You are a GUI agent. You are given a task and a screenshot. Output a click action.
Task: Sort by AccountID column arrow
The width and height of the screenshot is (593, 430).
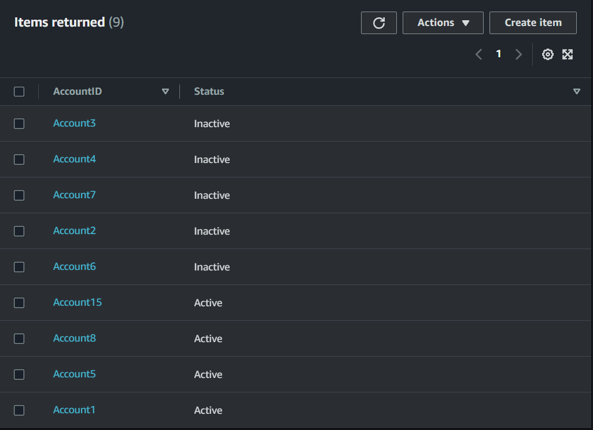coord(165,91)
